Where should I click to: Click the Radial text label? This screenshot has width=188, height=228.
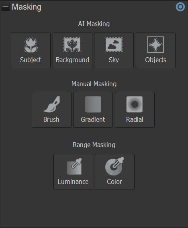[x=135, y=119]
